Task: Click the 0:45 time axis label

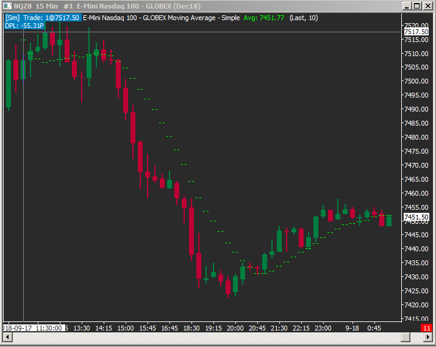Action: click(x=374, y=328)
